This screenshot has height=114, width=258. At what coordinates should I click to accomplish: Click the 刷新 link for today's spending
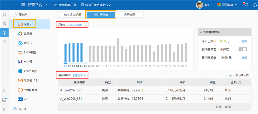click(x=244, y=41)
